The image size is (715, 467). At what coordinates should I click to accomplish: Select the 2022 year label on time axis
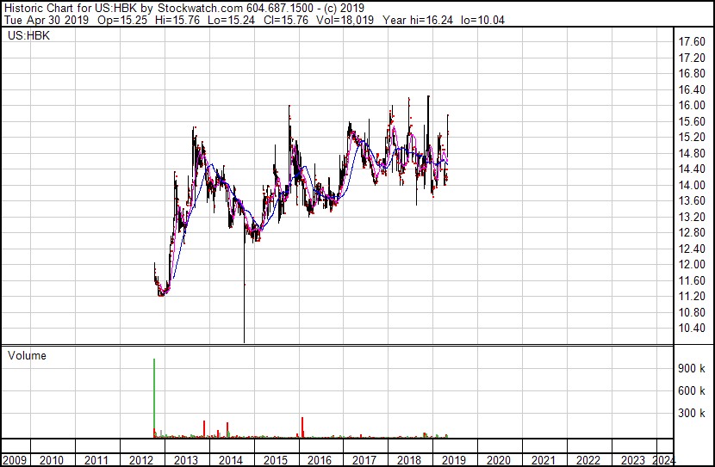point(588,460)
